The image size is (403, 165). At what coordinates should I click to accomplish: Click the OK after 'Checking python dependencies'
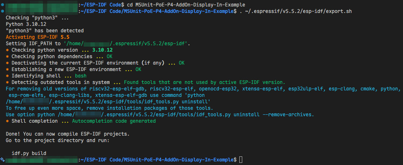(x=110, y=56)
